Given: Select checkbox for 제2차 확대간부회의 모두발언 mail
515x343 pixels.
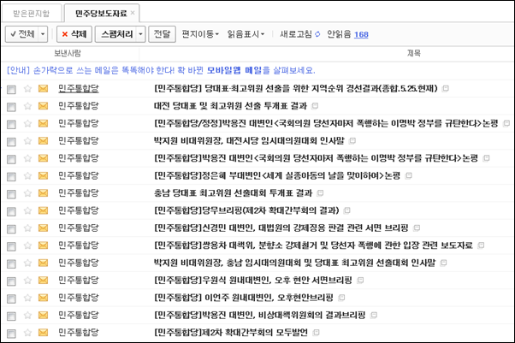Looking at the screenshot, I should (x=11, y=334).
